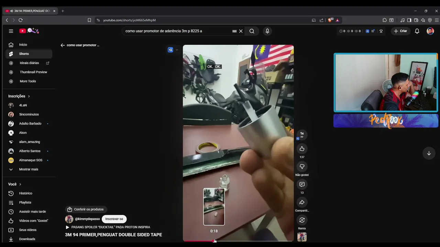Clear the search box with the X
Viewport: 440px width, 247px height.
tap(241, 31)
